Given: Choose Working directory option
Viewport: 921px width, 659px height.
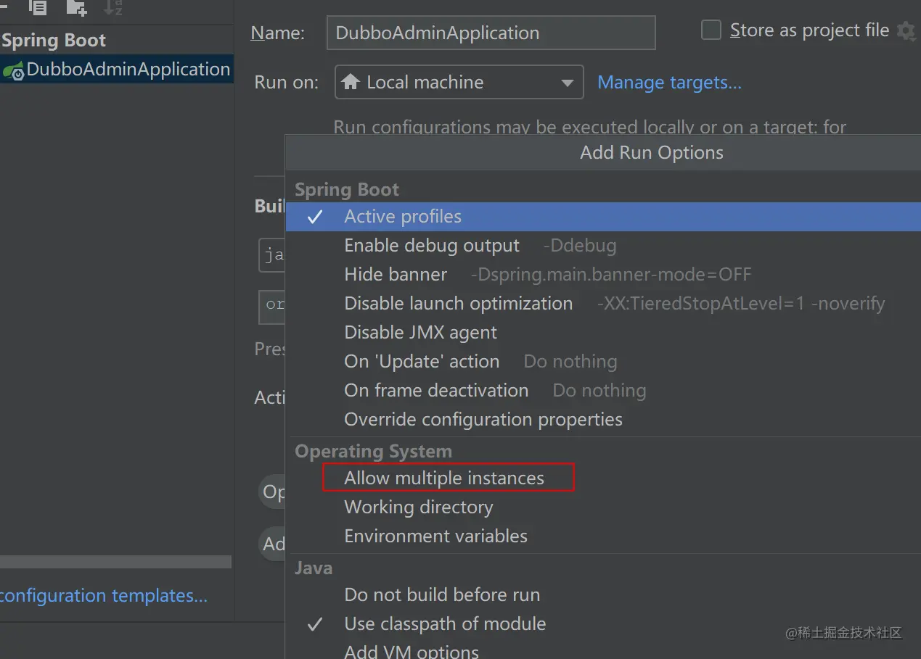Looking at the screenshot, I should click(603, 507).
